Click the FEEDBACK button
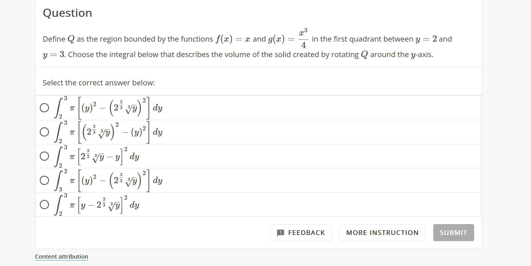Image resolution: width=531 pixels, height=266 pixels. point(301,232)
